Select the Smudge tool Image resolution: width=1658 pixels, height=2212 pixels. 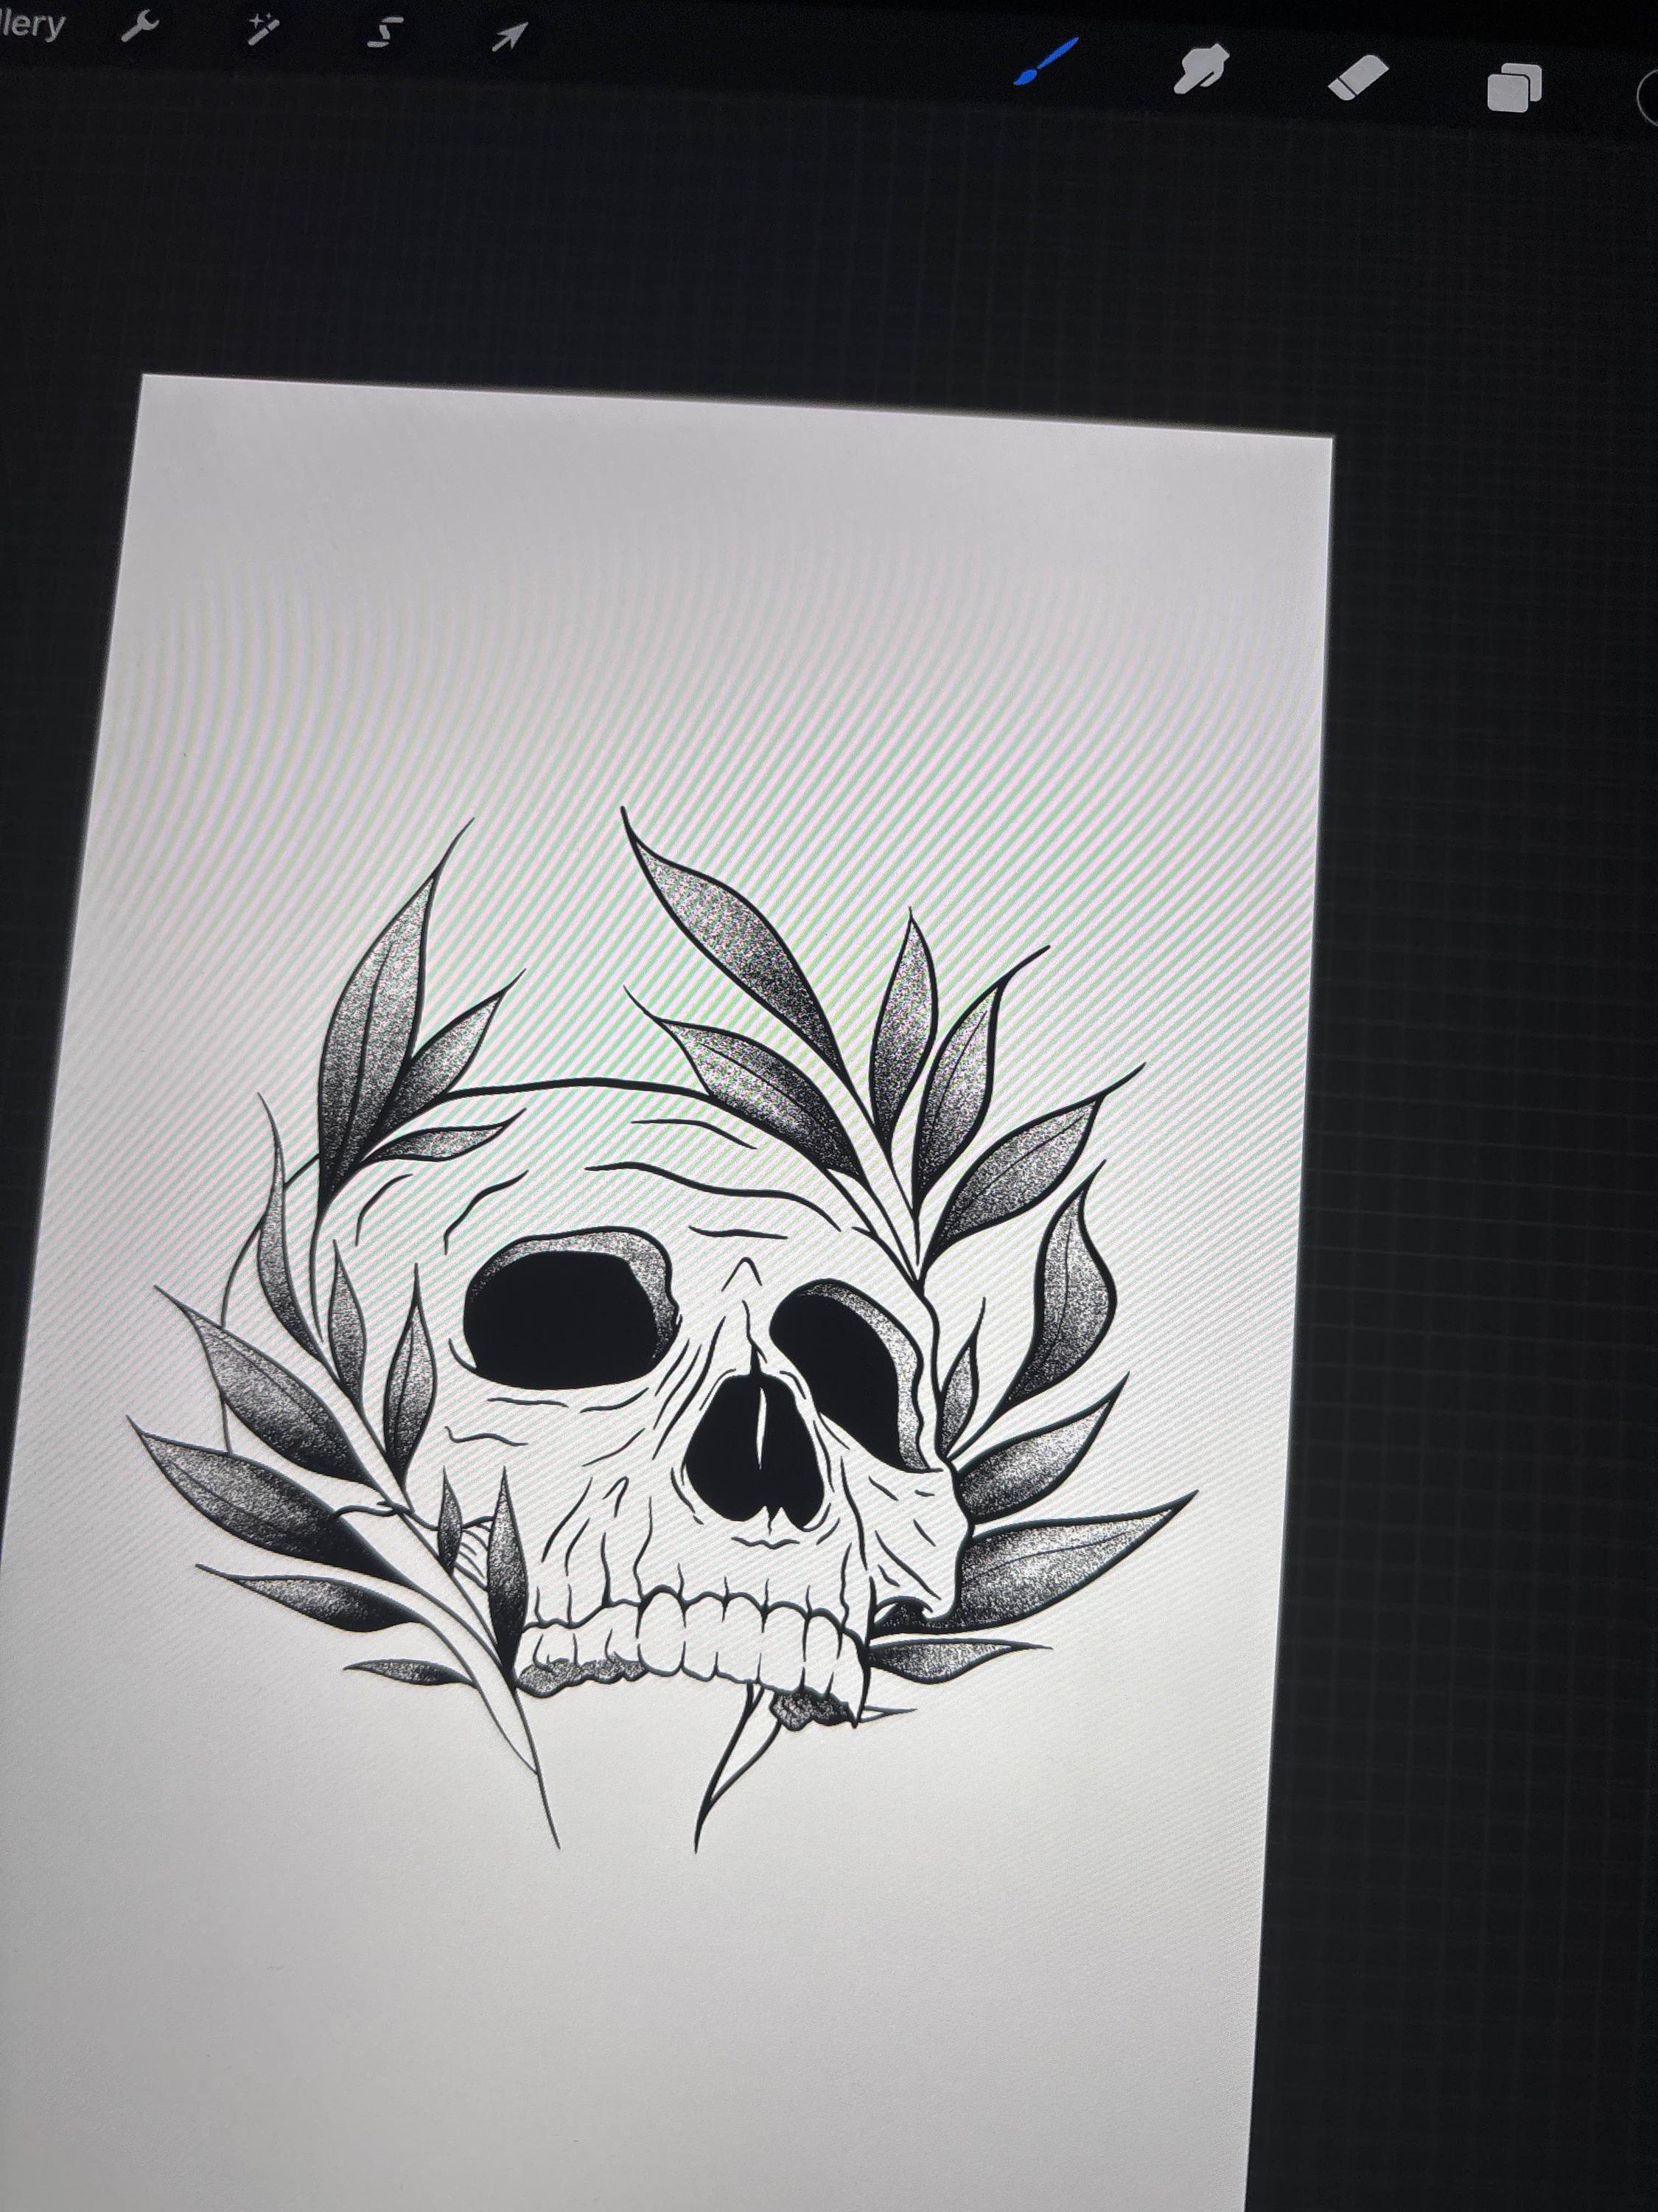[x=1201, y=70]
